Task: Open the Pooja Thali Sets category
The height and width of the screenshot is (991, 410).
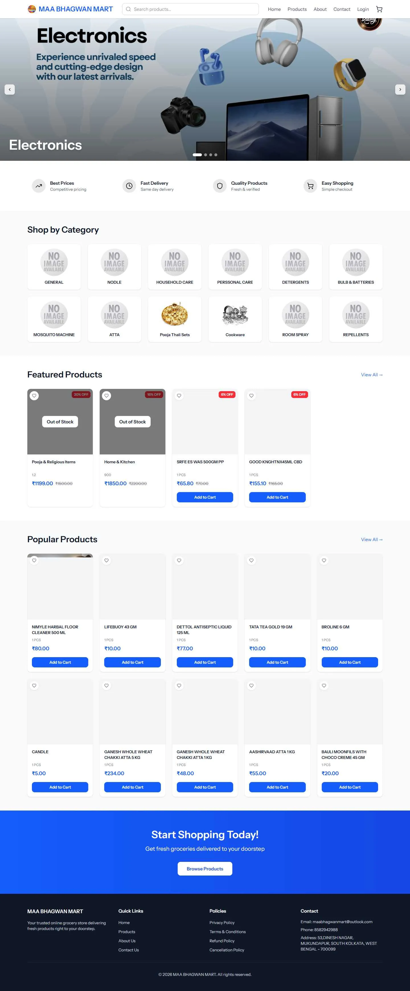Action: 175,319
